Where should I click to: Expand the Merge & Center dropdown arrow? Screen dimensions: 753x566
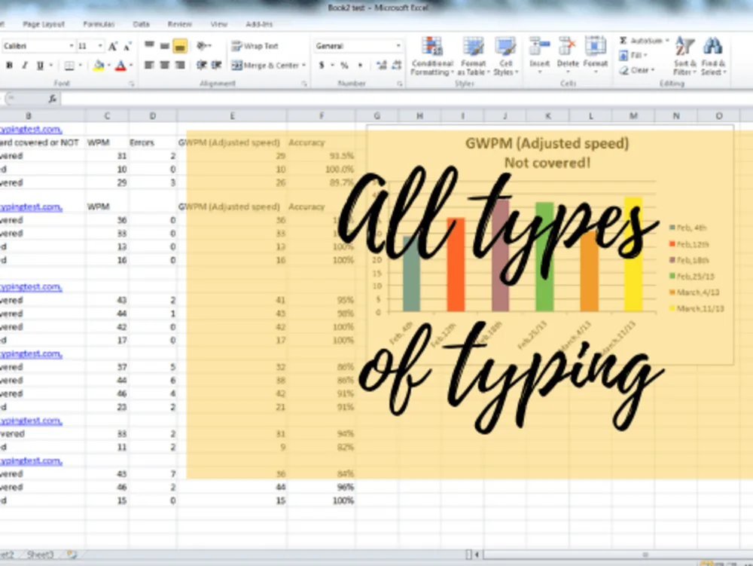[304, 66]
